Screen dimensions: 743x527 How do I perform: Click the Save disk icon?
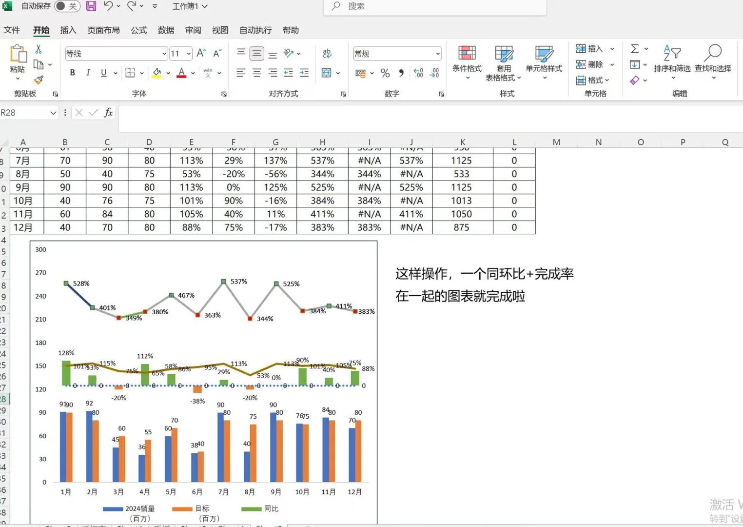[x=91, y=6]
